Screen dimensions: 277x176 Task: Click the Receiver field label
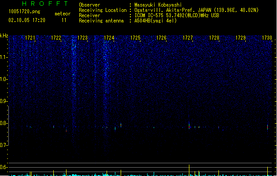[89, 15]
